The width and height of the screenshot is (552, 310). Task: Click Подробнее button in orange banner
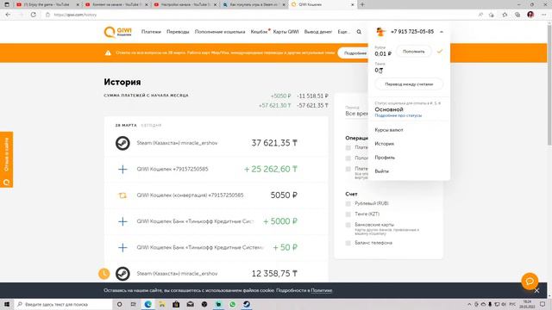point(354,53)
